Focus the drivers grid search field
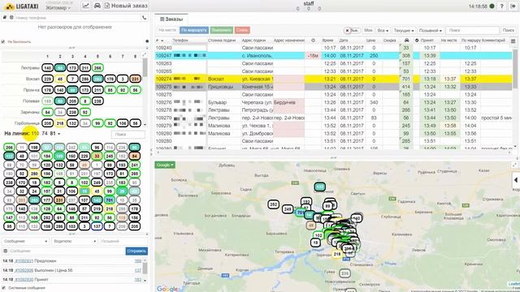 coord(128,135)
